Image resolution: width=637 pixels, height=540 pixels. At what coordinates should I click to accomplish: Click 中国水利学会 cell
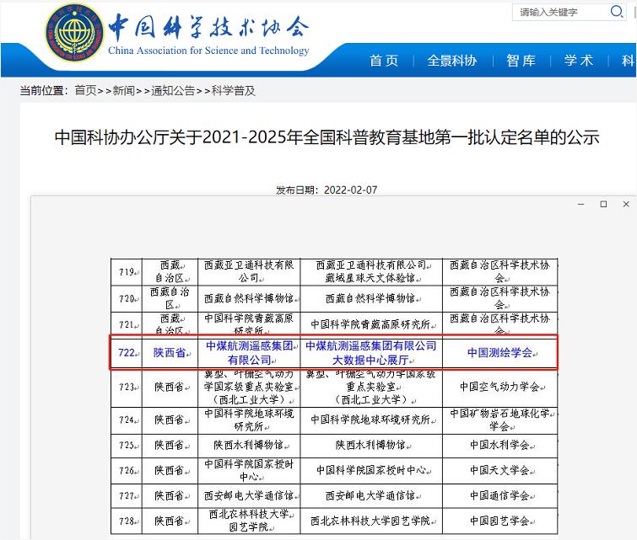click(x=499, y=445)
